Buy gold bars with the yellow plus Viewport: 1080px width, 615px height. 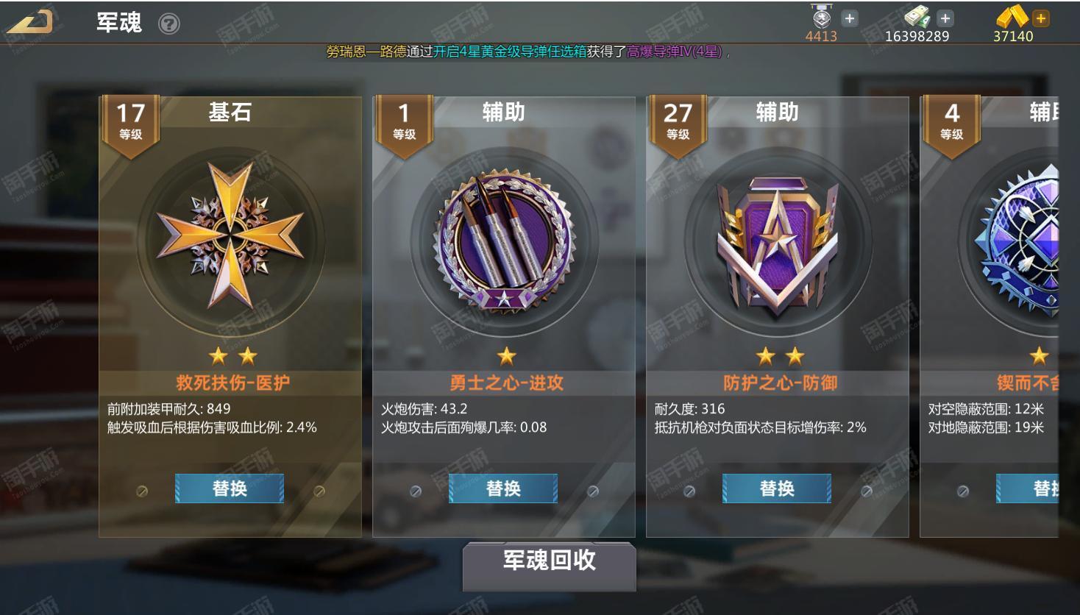(x=1040, y=18)
